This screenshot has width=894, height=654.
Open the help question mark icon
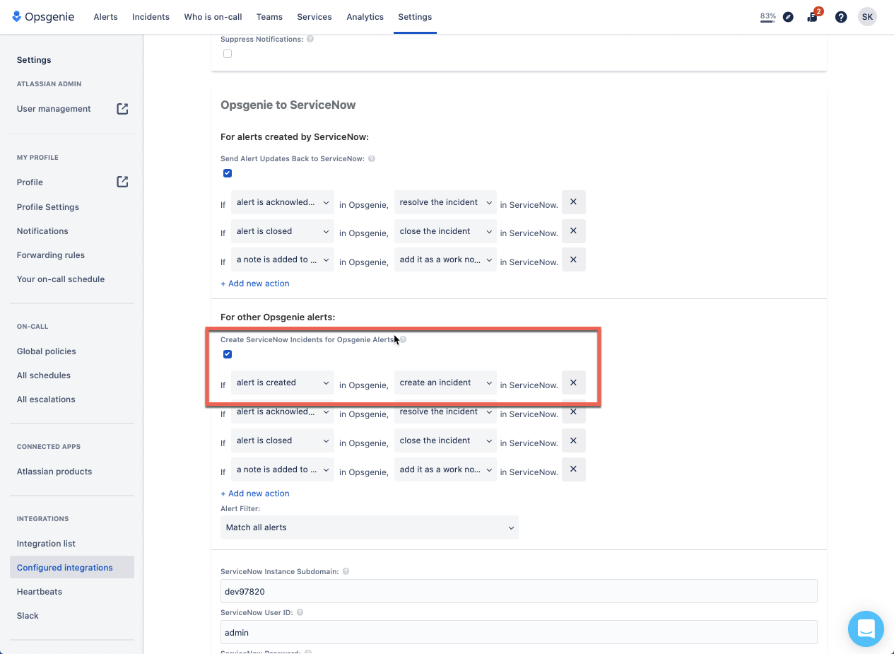coord(841,17)
